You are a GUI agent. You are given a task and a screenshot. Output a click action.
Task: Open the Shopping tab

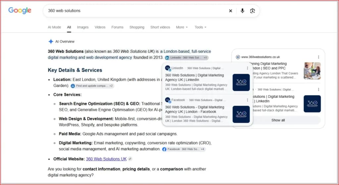137,27
